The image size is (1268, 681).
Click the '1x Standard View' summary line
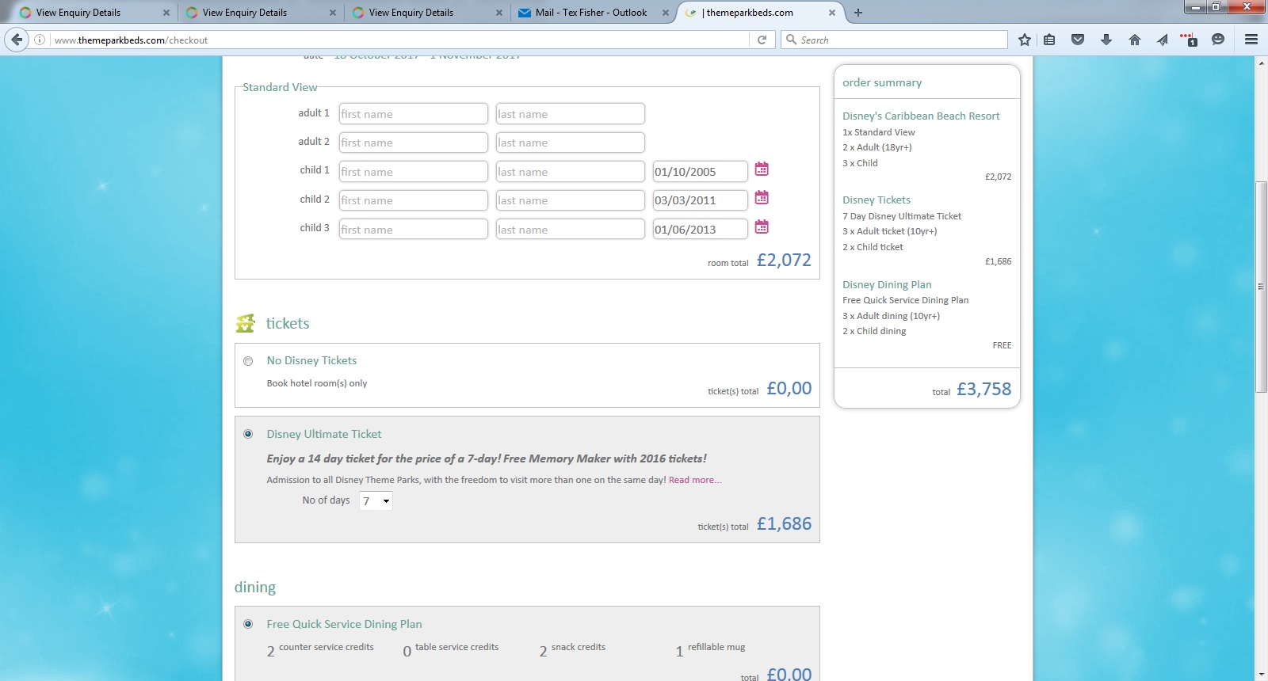[x=879, y=132]
